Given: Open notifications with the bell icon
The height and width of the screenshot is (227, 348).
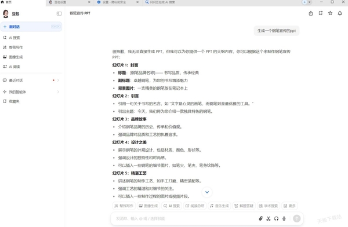Looking at the screenshot, I should (340, 13).
